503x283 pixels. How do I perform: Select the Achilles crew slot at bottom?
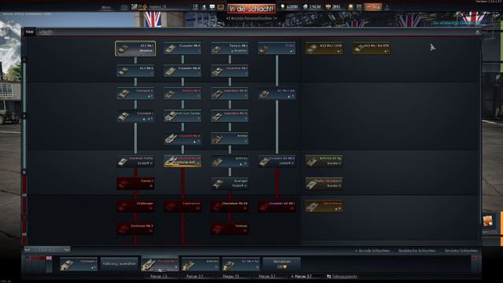200,264
